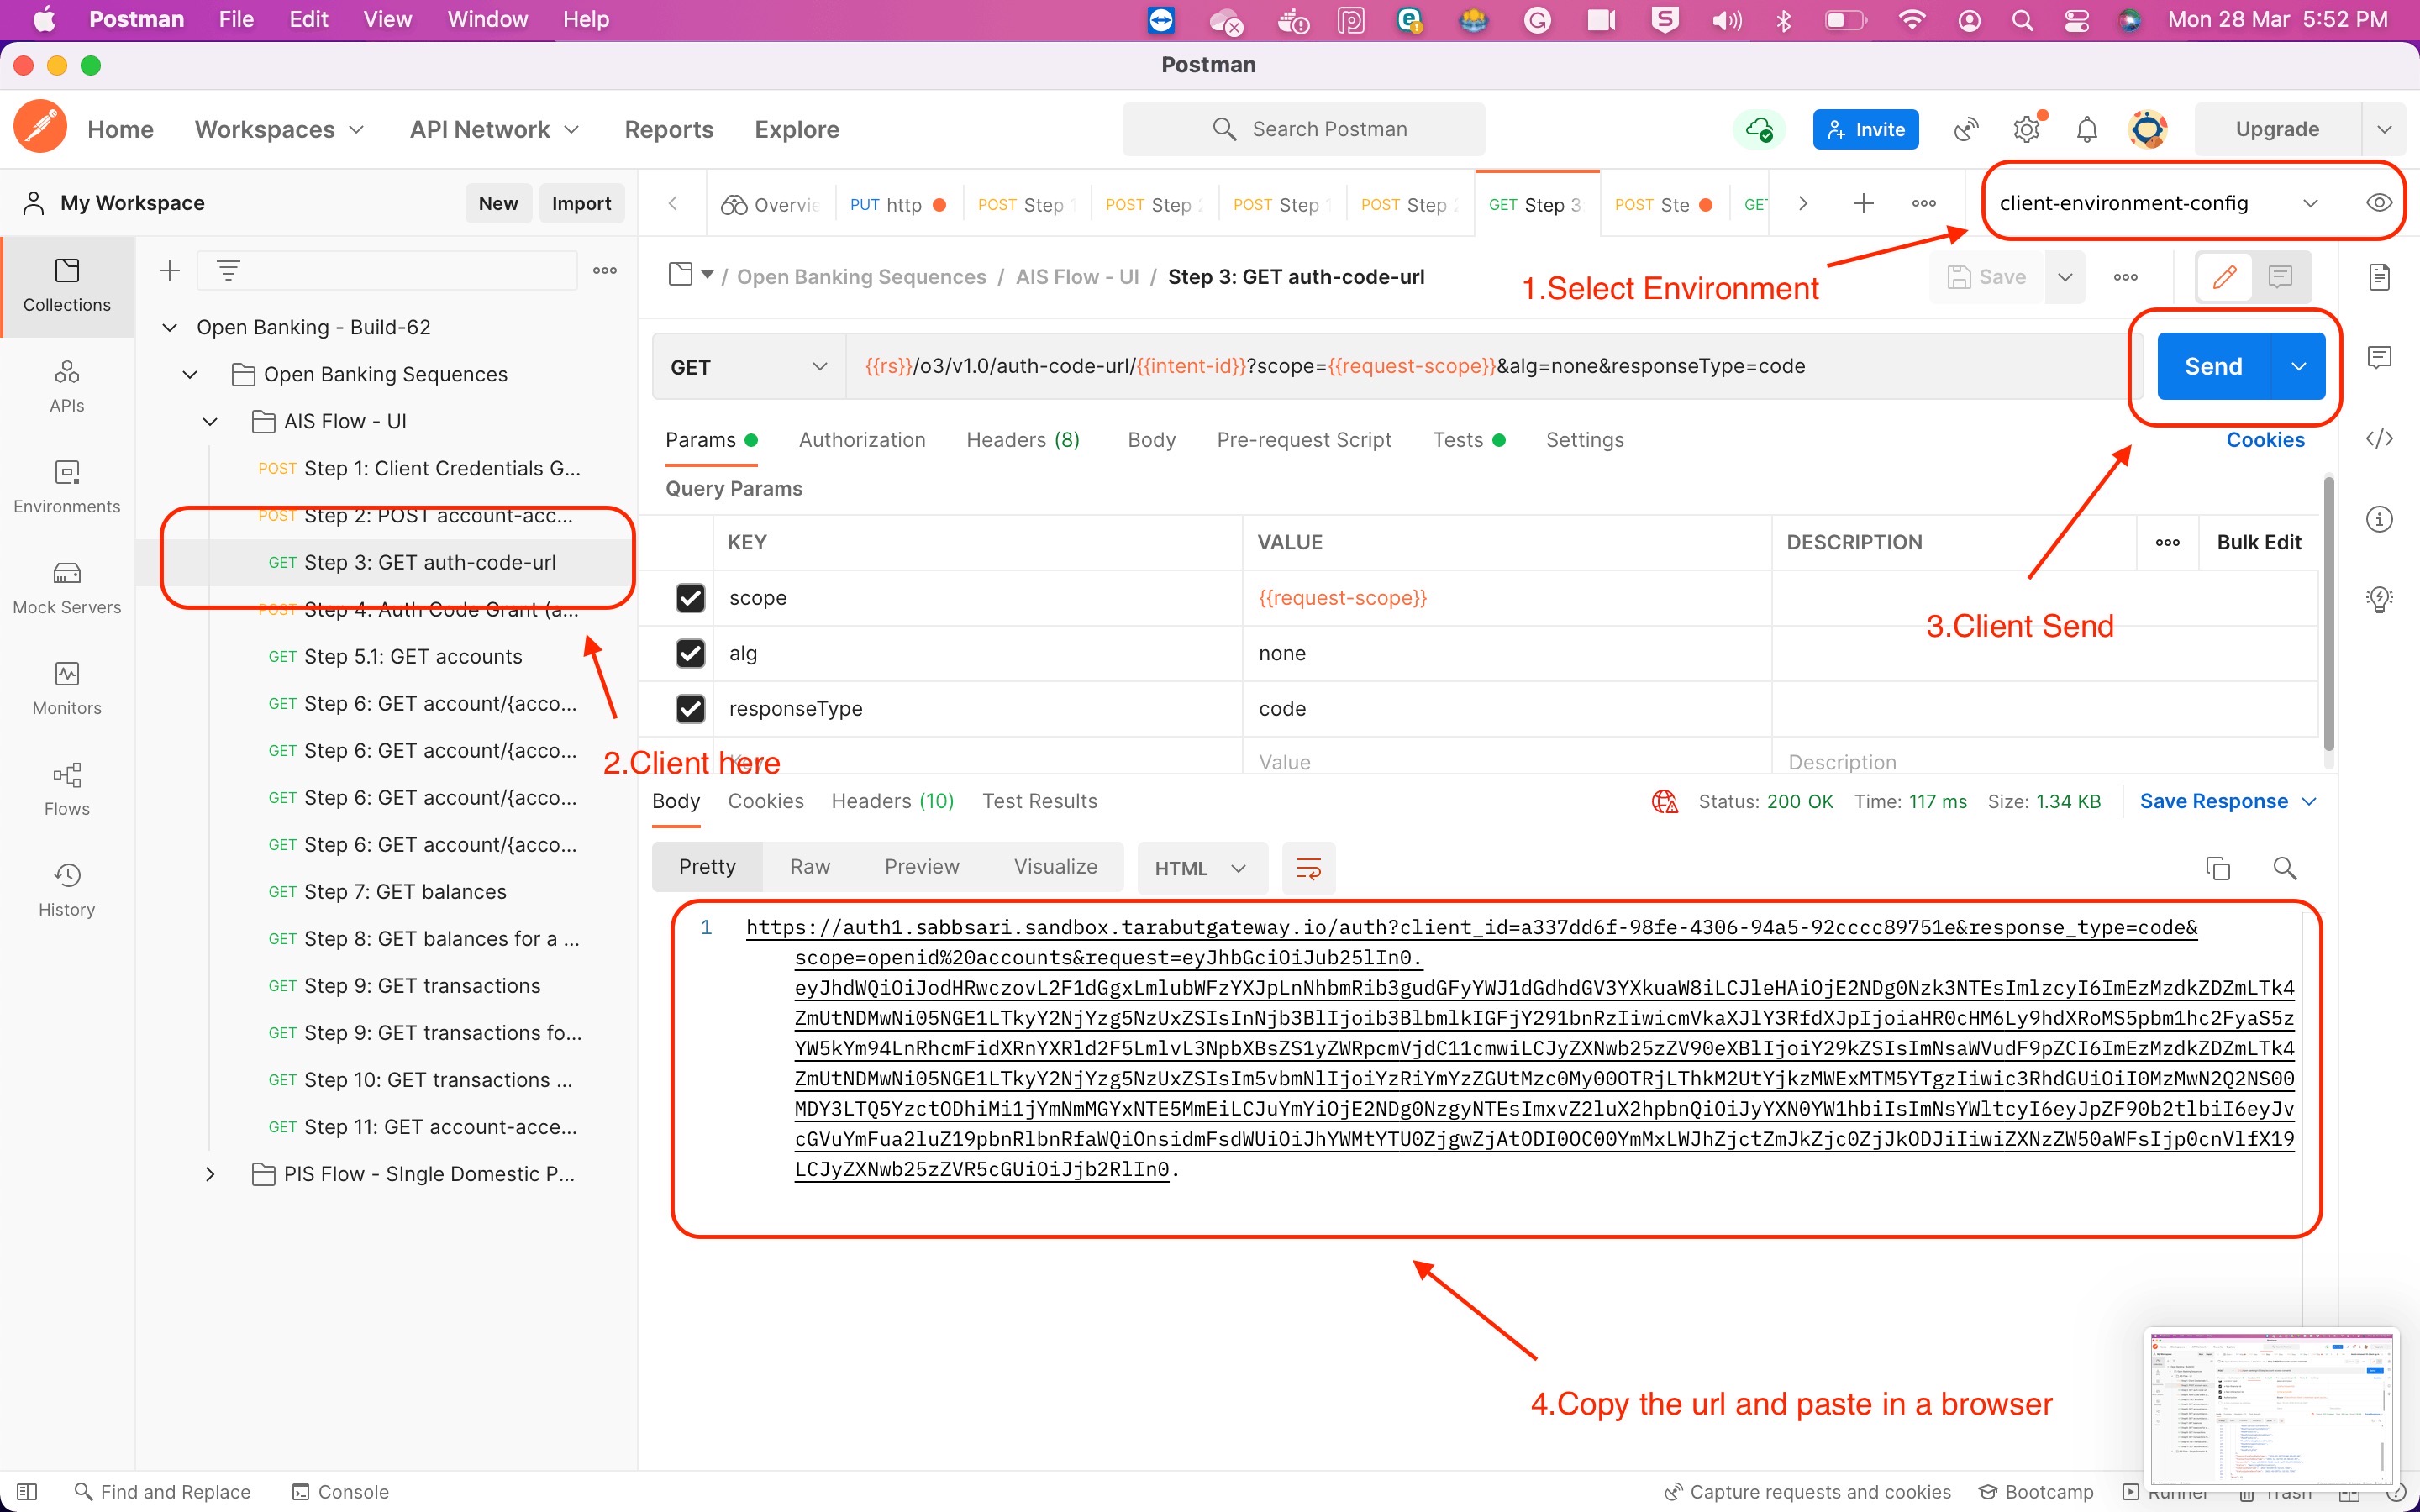Expand the PIS Flow folder
The image size is (2420, 1512).
pos(210,1174)
